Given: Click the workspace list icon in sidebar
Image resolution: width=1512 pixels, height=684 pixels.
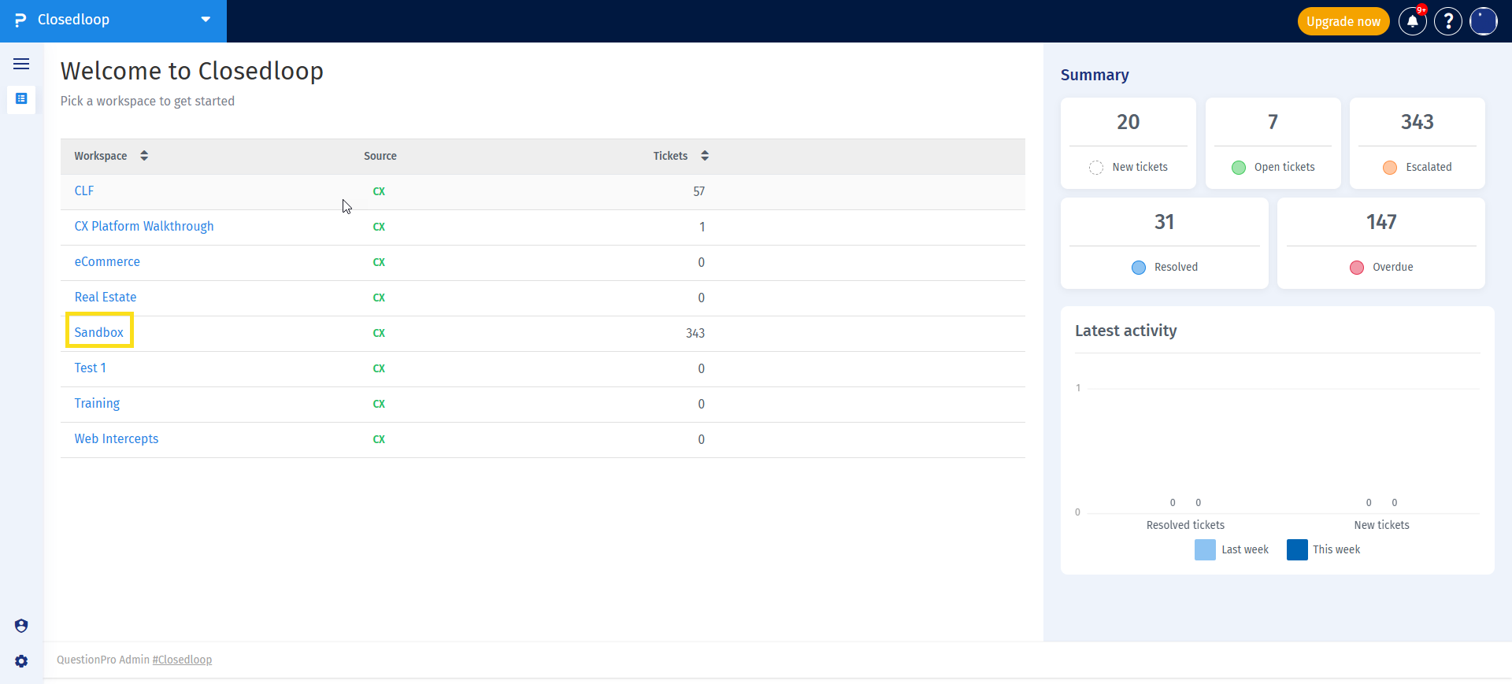Looking at the screenshot, I should (x=21, y=99).
